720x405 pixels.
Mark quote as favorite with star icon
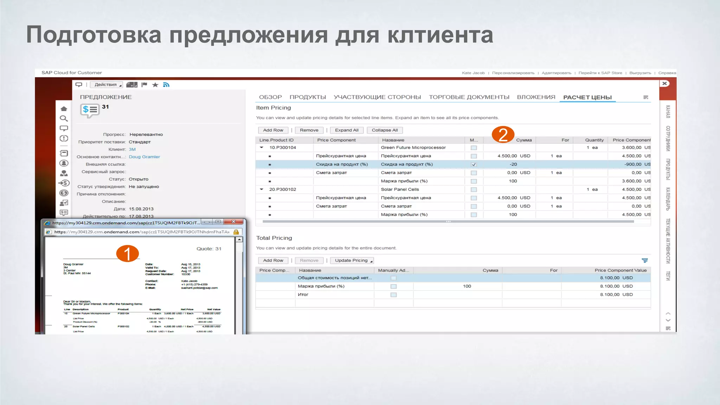click(x=155, y=85)
